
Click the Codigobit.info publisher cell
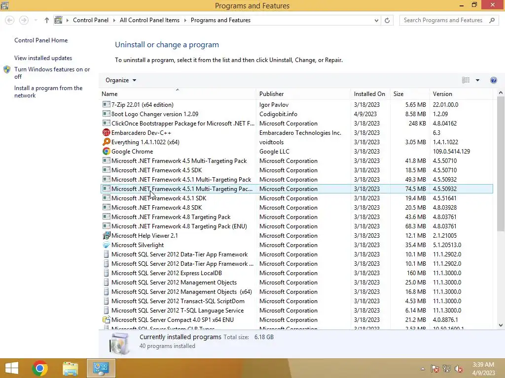(x=278, y=114)
